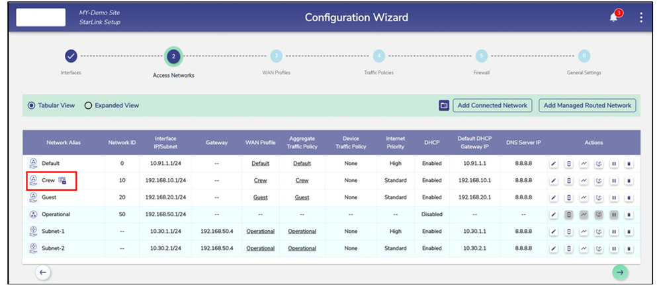The image size is (659, 285).
Task: Click Add Managed Routed Network button
Action: coord(587,106)
